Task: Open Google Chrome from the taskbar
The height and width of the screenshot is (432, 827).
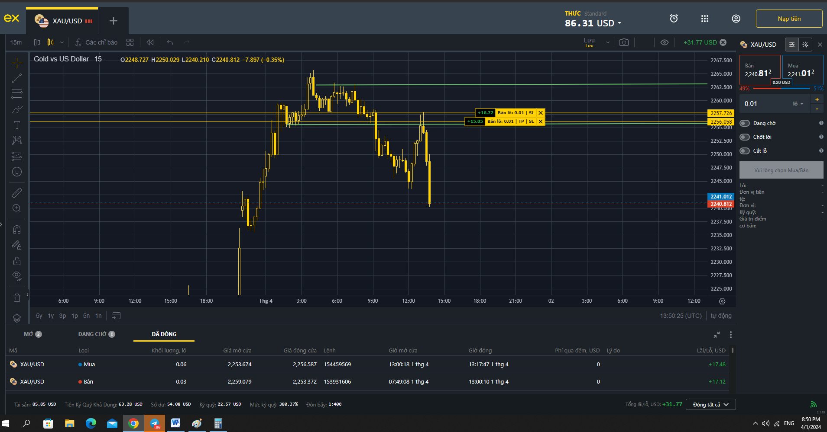Action: coord(133,423)
